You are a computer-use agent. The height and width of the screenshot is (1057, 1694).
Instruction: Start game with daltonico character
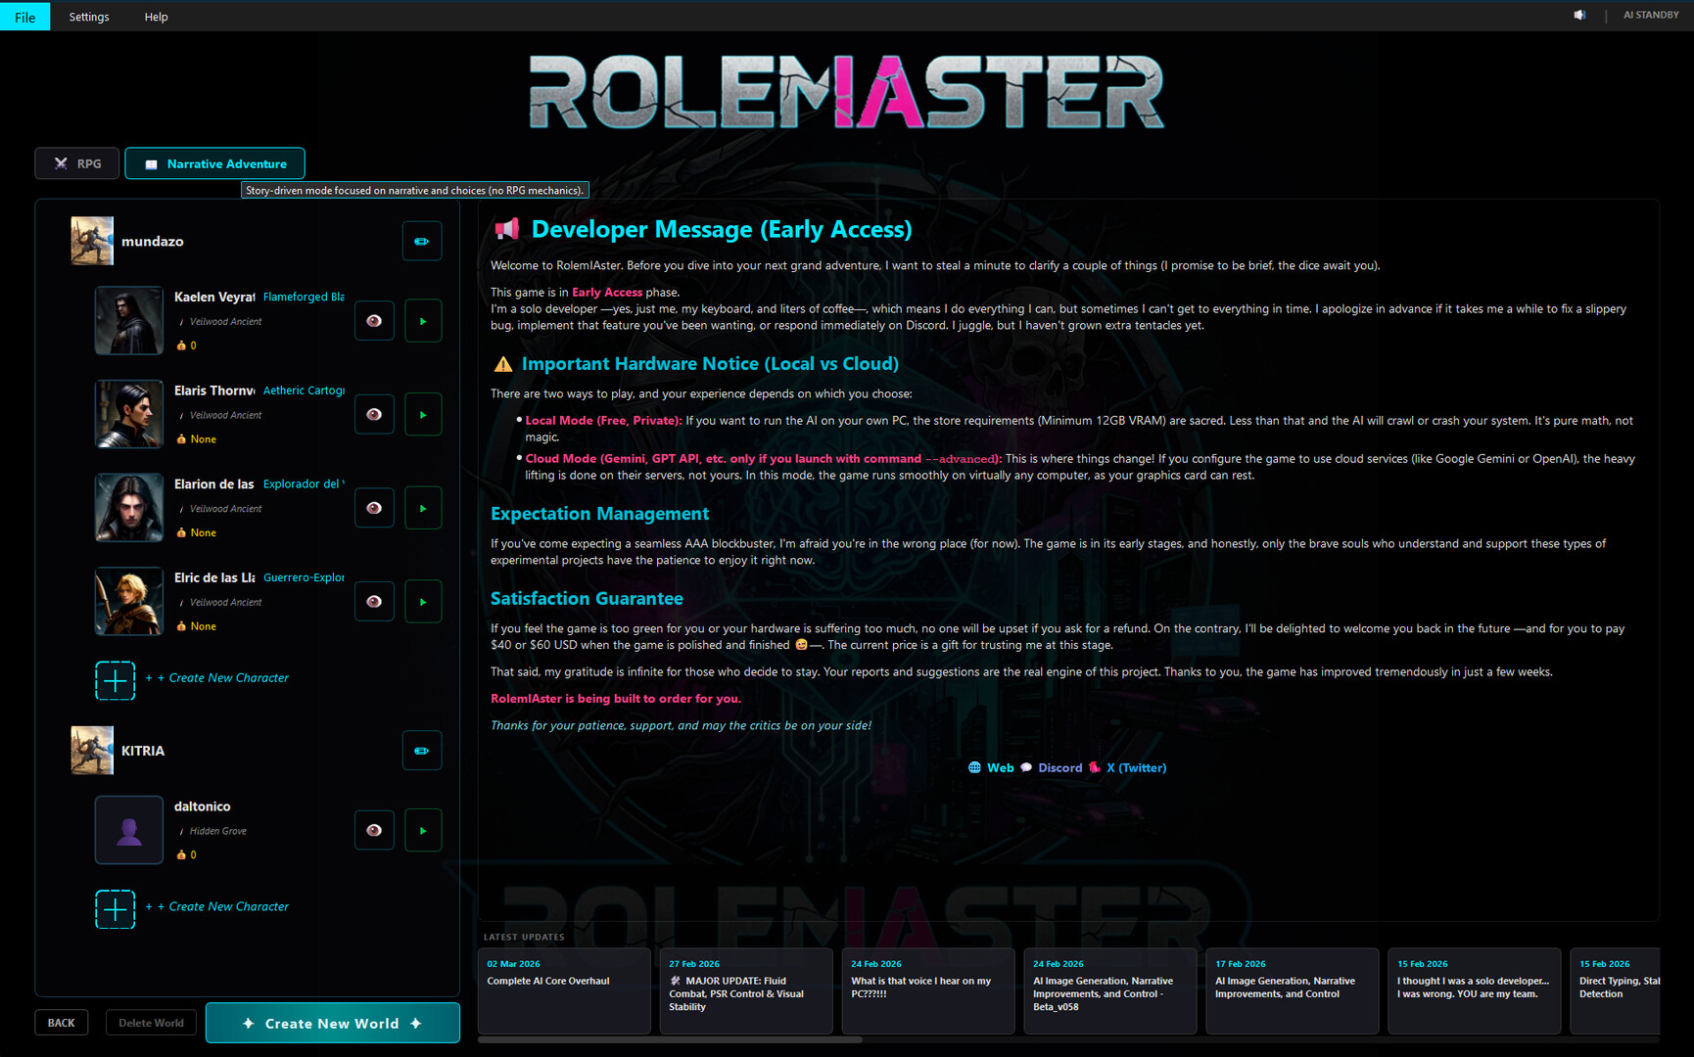pyautogui.click(x=423, y=831)
